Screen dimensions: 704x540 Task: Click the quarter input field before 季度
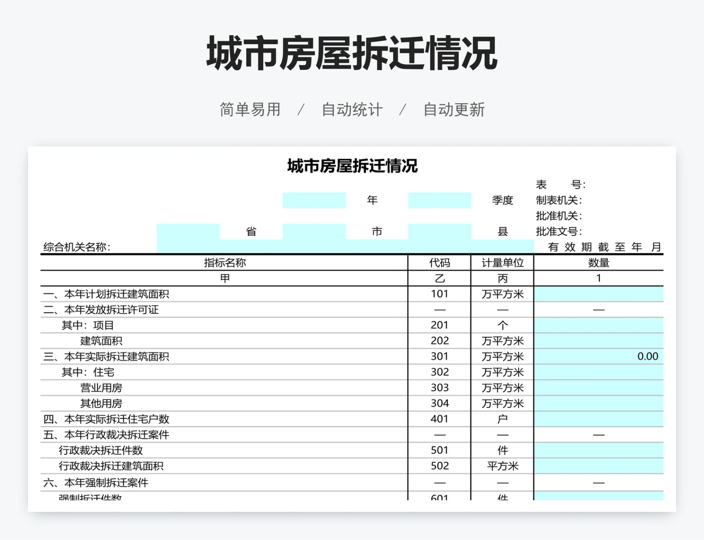pos(439,200)
